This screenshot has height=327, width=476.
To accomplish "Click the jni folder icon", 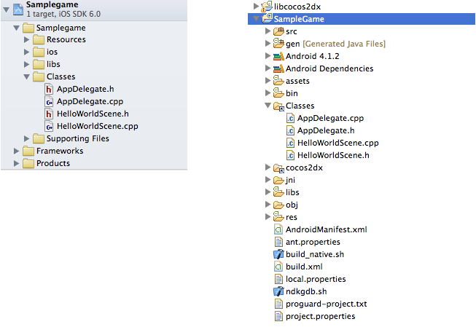I will click(x=278, y=180).
